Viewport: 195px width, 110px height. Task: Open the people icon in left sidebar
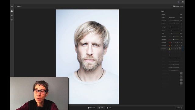pyautogui.click(x=12, y=20)
